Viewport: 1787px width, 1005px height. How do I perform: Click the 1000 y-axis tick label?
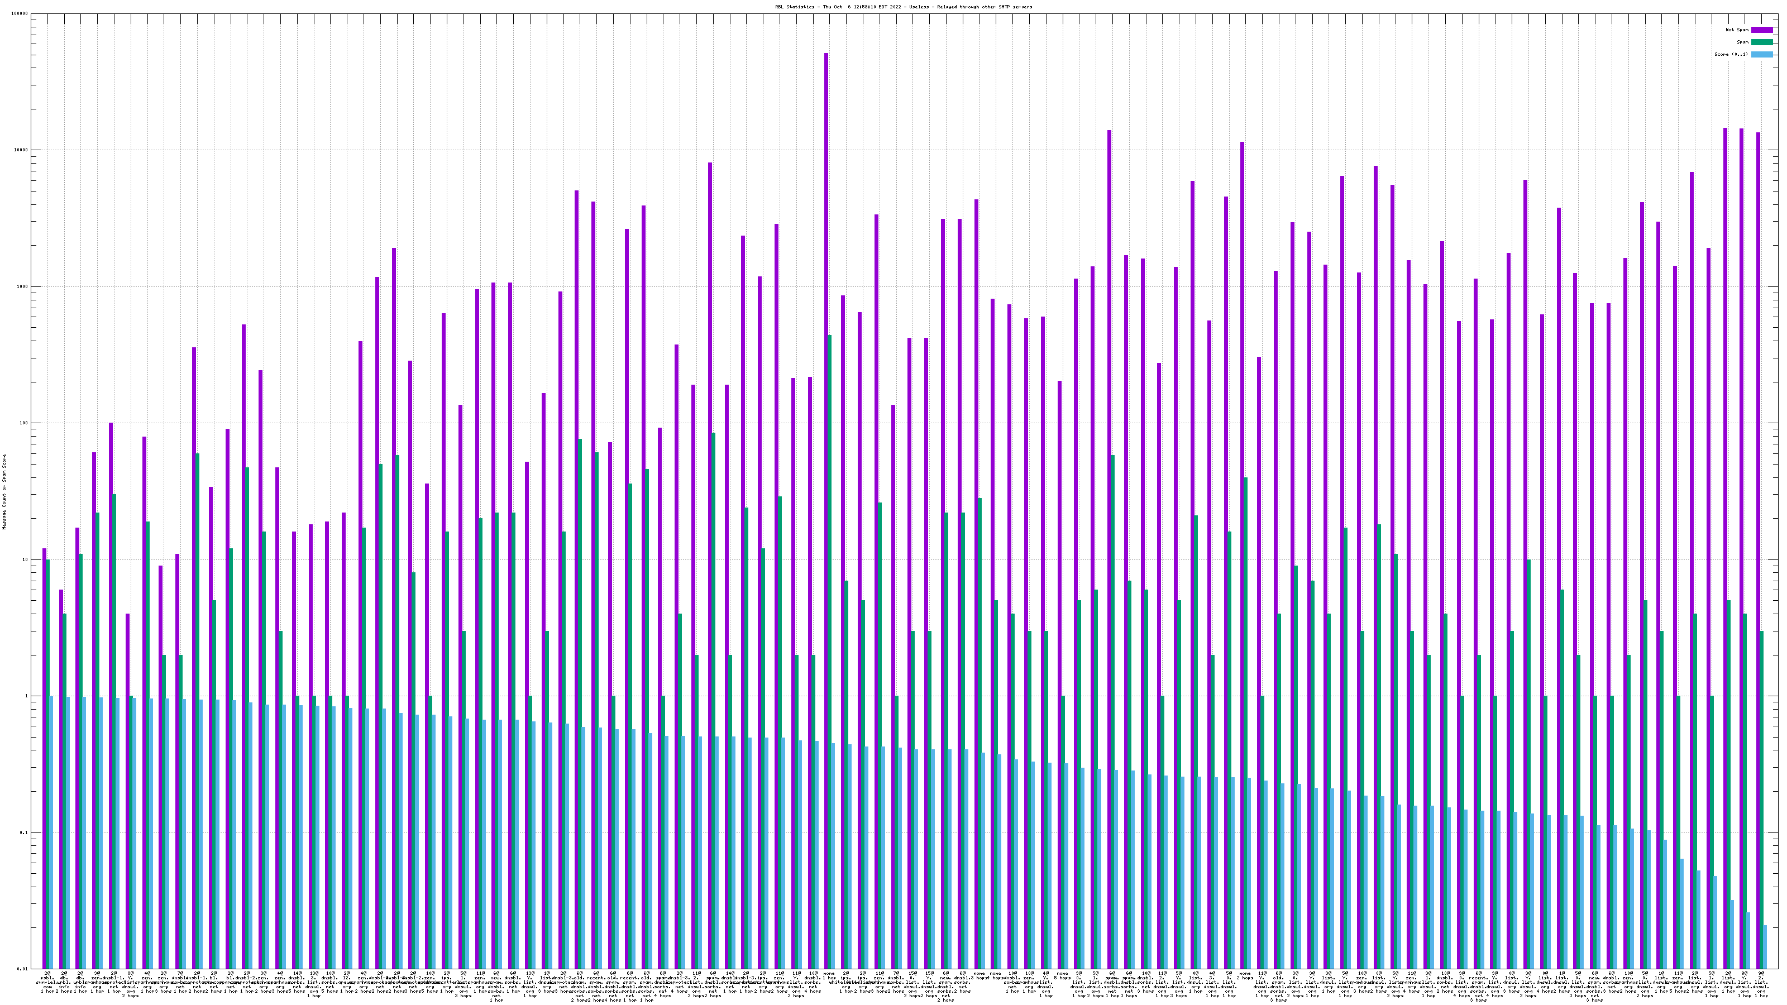pyautogui.click(x=23, y=286)
